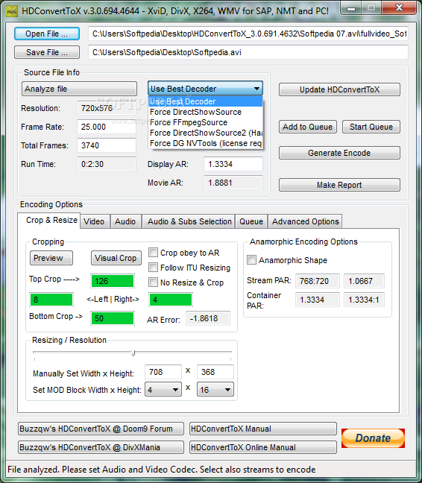Click the HDC application icon in title bar
Screen dimensions: 422x483
(x=12, y=11)
